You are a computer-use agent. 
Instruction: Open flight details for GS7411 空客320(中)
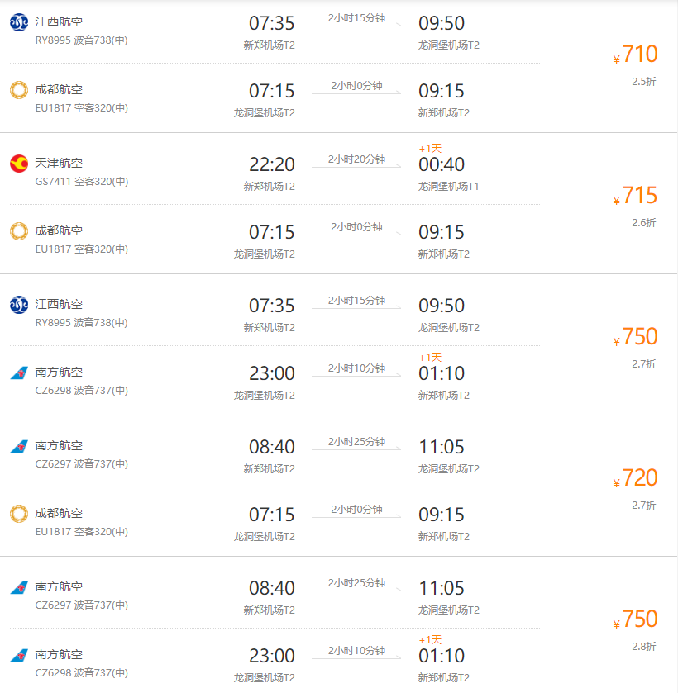click(x=82, y=182)
